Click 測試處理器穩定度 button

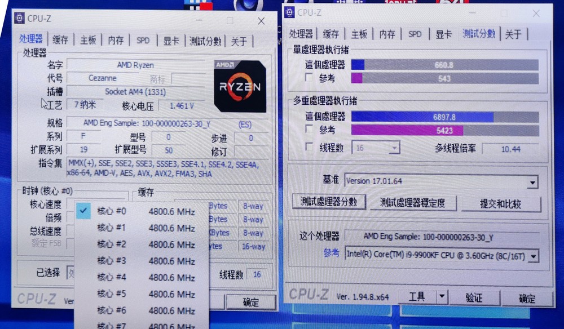pos(413,203)
